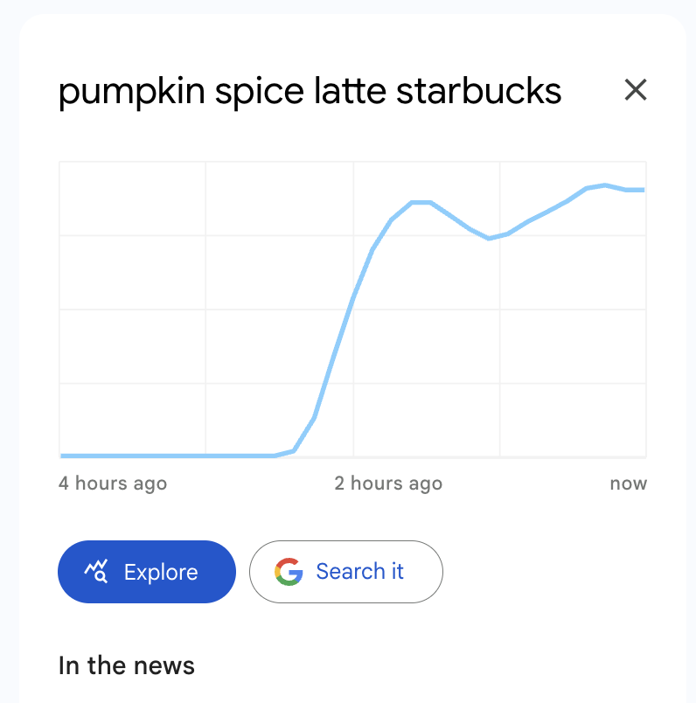This screenshot has height=703, width=696.
Task: Select the first peak of the trend line
Action: [421, 202]
